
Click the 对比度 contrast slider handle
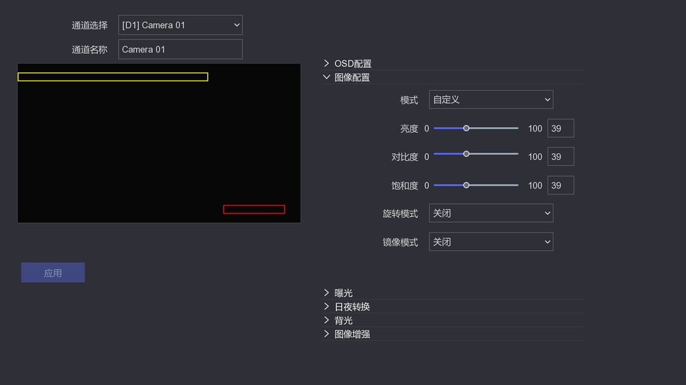point(466,154)
